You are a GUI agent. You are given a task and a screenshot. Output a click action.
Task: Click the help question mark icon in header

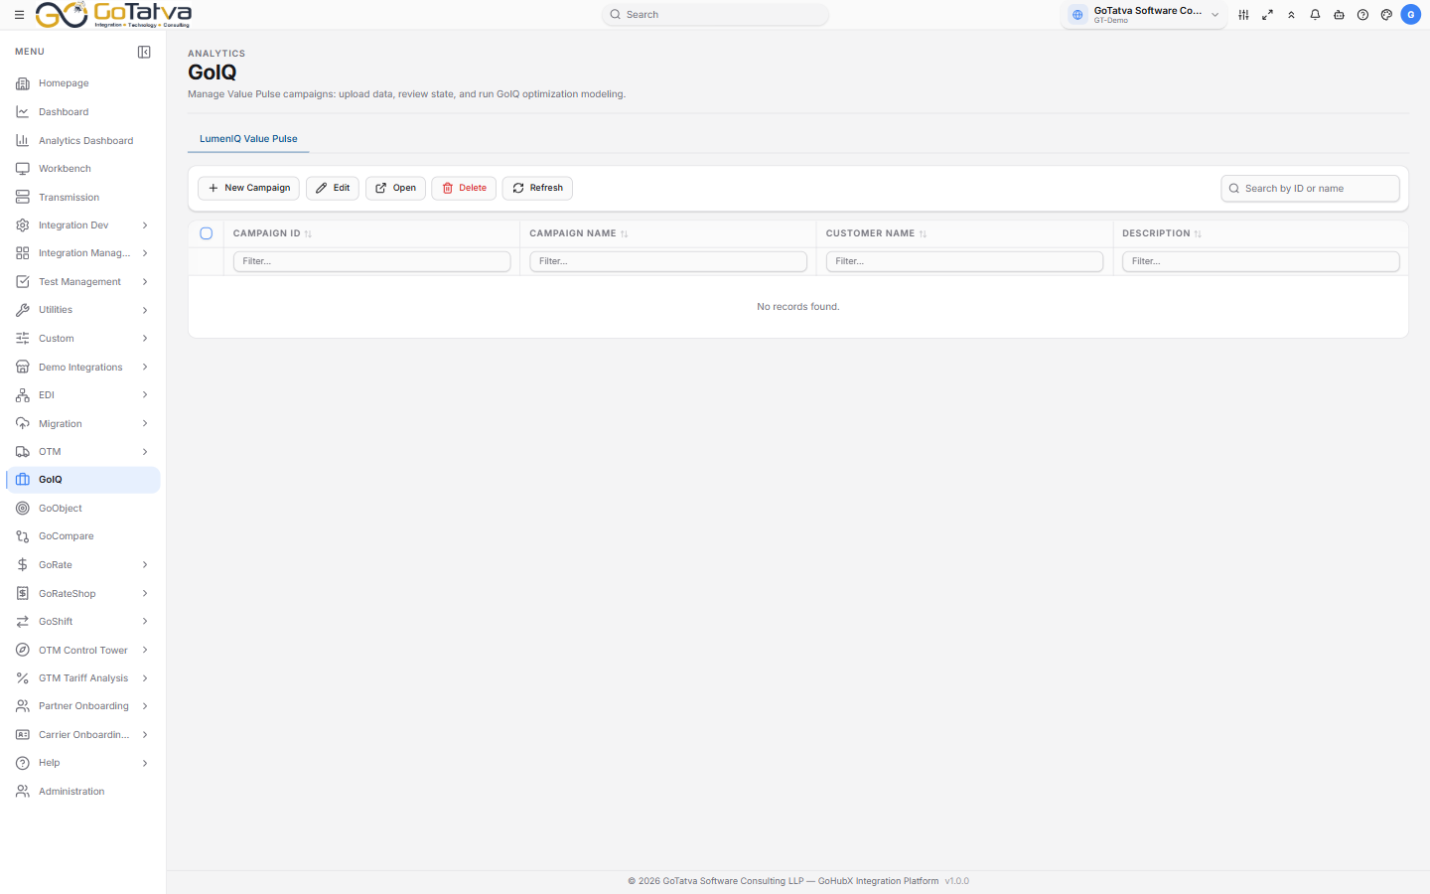pos(1362,15)
